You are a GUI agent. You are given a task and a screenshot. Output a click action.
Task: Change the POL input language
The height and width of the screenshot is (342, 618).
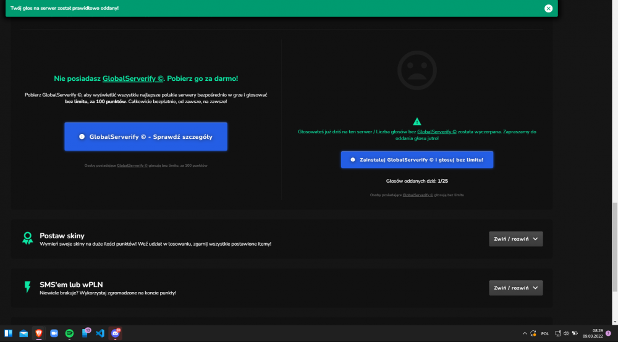(x=545, y=334)
